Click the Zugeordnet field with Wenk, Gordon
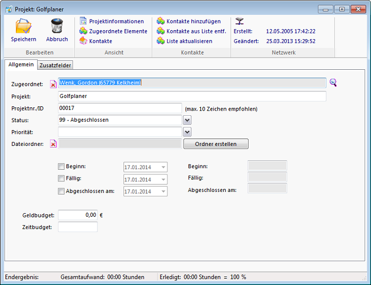The image size is (371, 285). 192,83
